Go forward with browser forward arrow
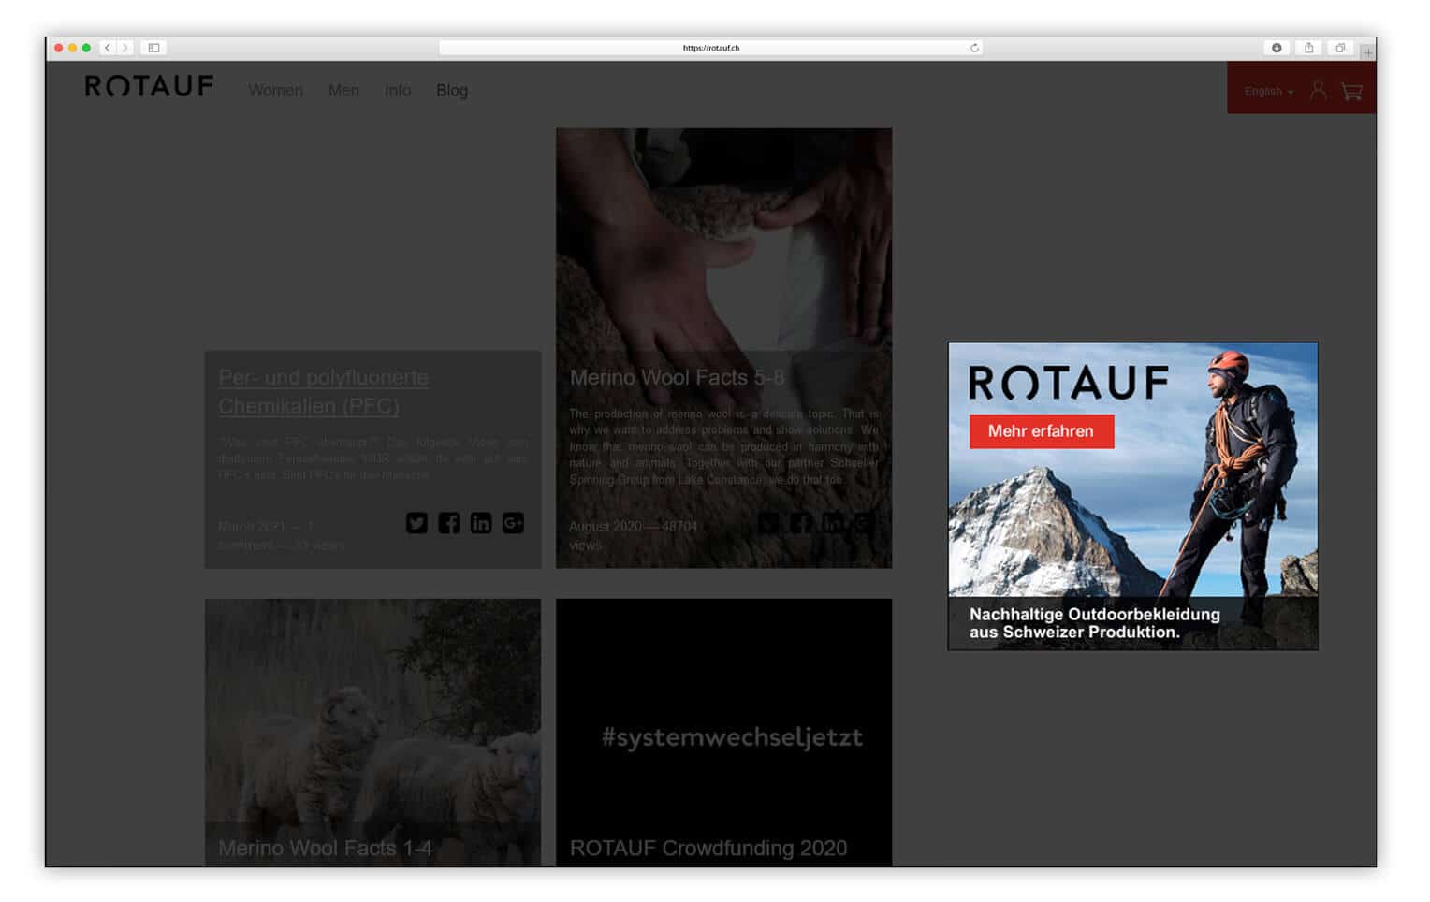Viewport: 1430px width, 902px height. pos(124,48)
